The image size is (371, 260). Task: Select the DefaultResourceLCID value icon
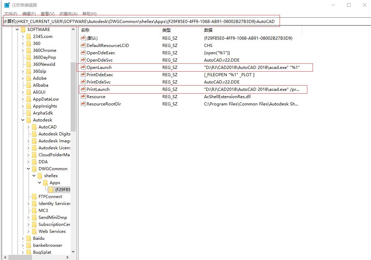click(x=83, y=46)
